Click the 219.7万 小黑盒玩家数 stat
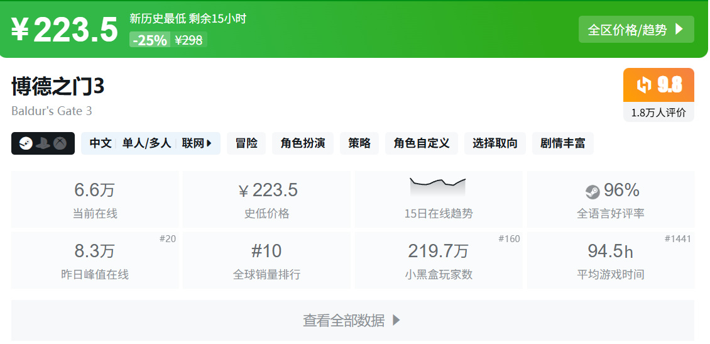 pyautogui.click(x=439, y=260)
